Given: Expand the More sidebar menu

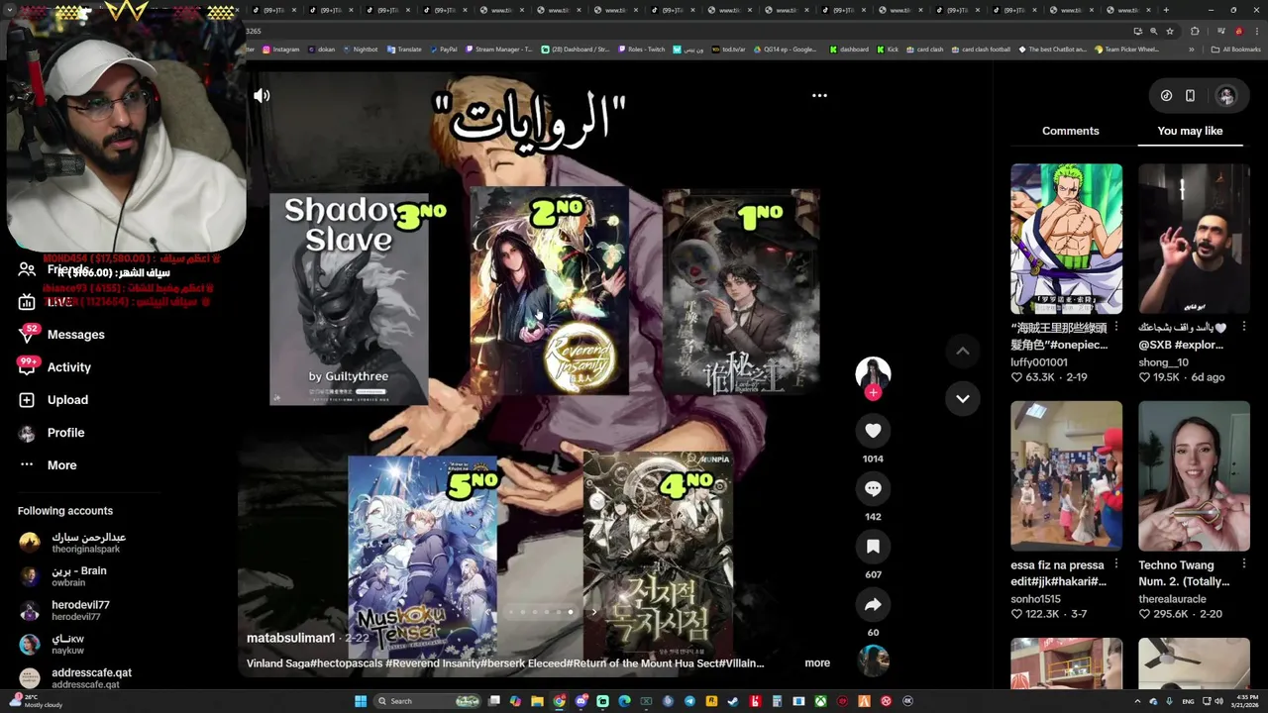Looking at the screenshot, I should (48, 465).
